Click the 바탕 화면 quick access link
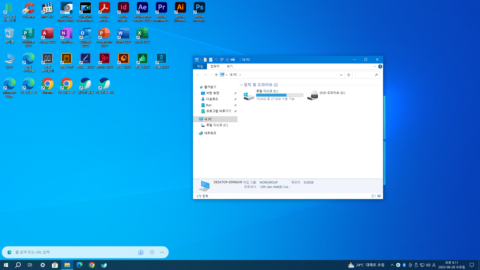The image size is (480, 270). click(212, 93)
